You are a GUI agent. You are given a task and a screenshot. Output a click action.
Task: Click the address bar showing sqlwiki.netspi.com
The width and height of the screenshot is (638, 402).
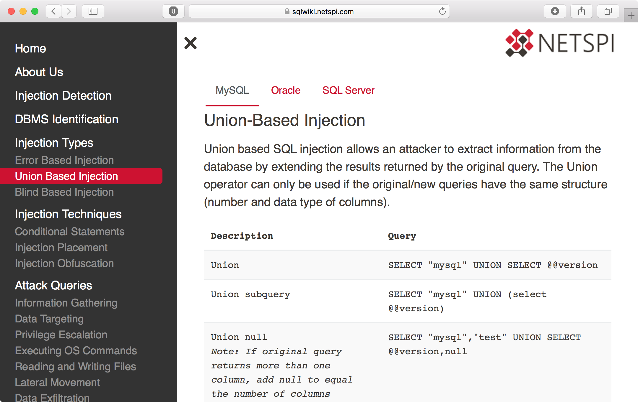point(319,11)
